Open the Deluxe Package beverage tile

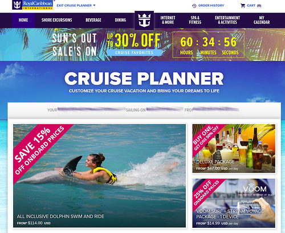tap(234, 149)
